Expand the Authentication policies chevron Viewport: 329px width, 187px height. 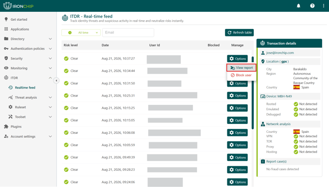51,49
